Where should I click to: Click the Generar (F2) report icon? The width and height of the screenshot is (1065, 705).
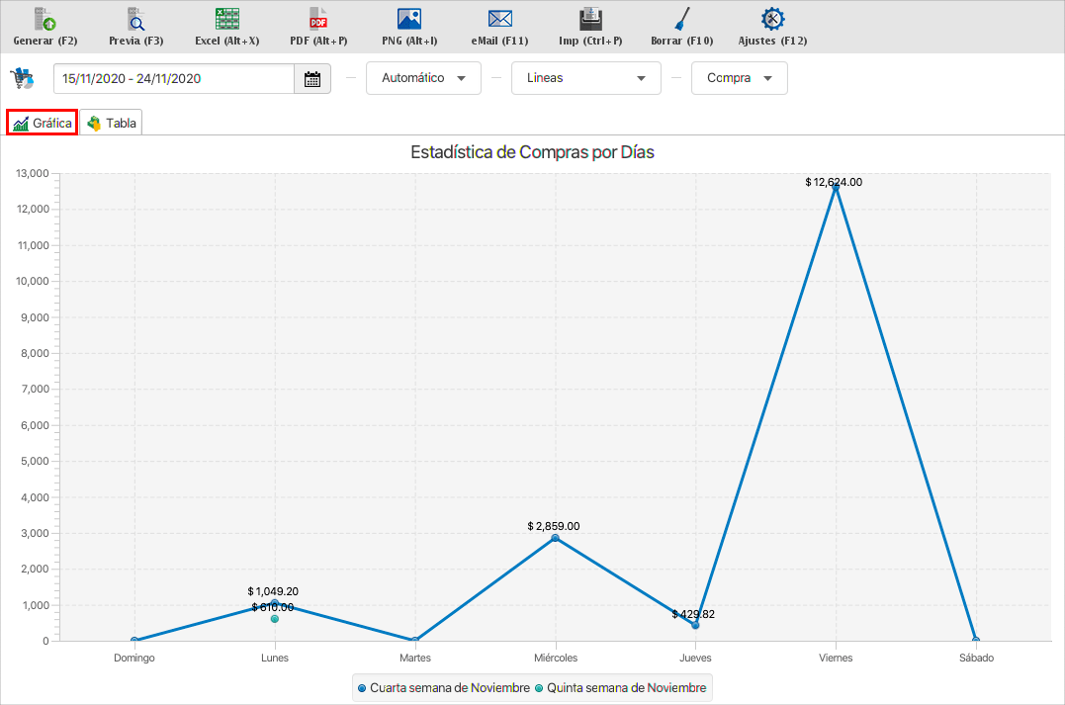(45, 19)
